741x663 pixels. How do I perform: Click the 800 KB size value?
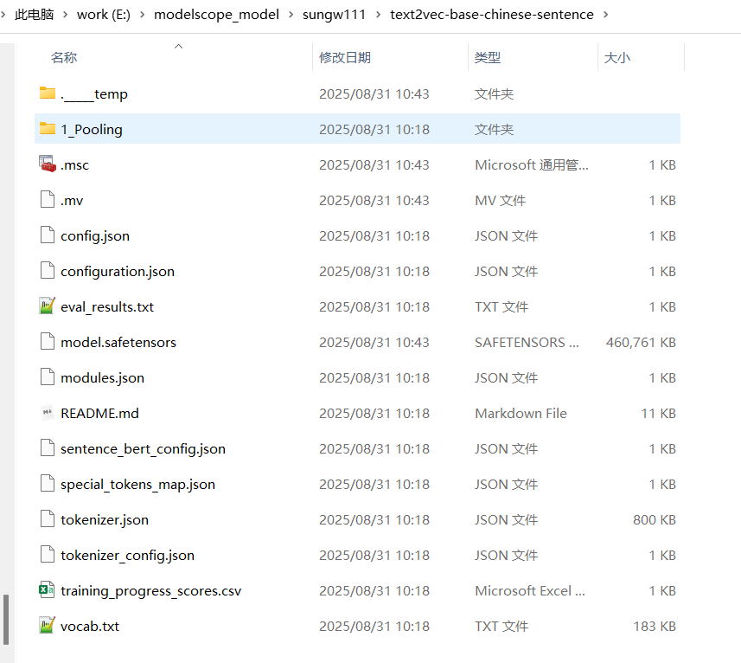click(655, 519)
